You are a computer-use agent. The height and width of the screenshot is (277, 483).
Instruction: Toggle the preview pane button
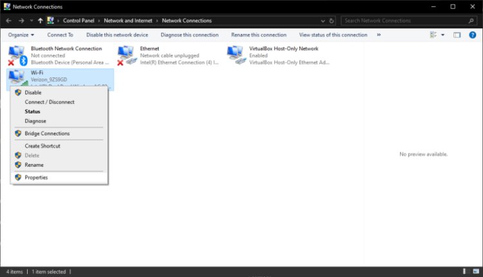(x=456, y=35)
